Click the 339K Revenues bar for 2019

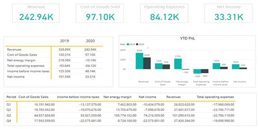coord(139,61)
